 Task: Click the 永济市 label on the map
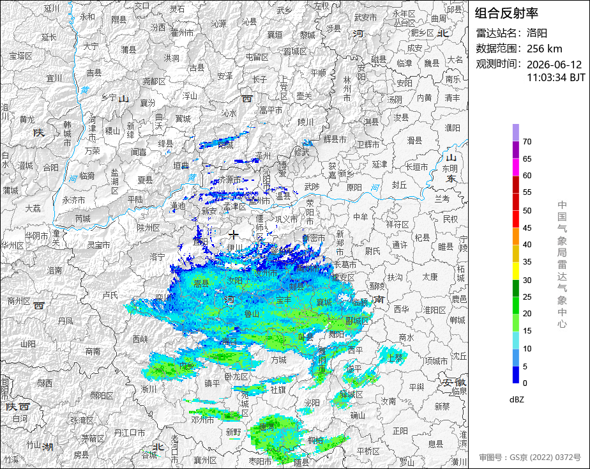[x=74, y=200]
